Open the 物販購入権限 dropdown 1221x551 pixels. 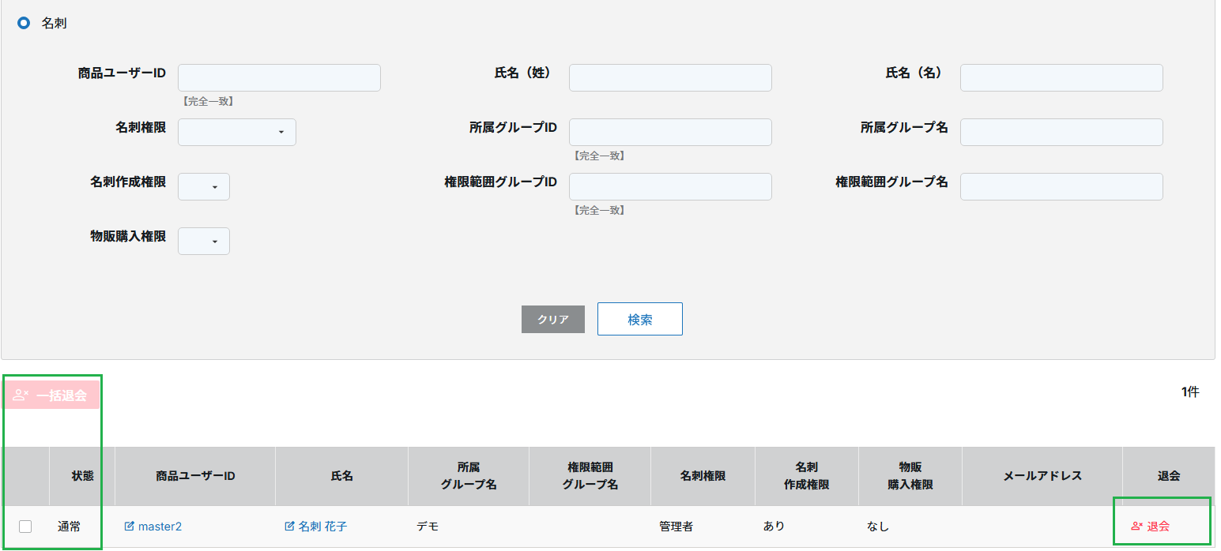pos(204,242)
